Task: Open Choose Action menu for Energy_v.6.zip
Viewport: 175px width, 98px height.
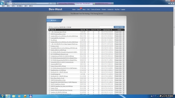Action: [119, 46]
